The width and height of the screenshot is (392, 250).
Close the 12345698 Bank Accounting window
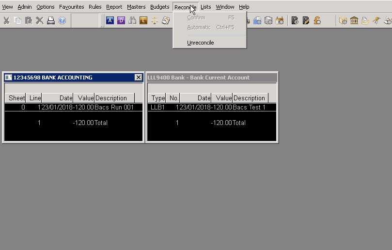point(138,78)
